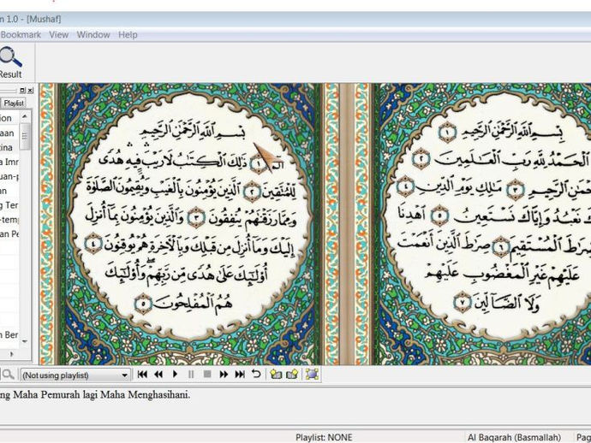
Task: Click the Pause button
Action: point(191,374)
